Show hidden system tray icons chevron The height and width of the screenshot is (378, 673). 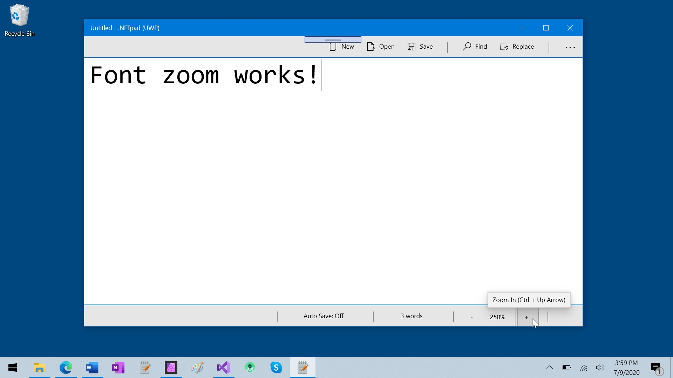coord(550,367)
